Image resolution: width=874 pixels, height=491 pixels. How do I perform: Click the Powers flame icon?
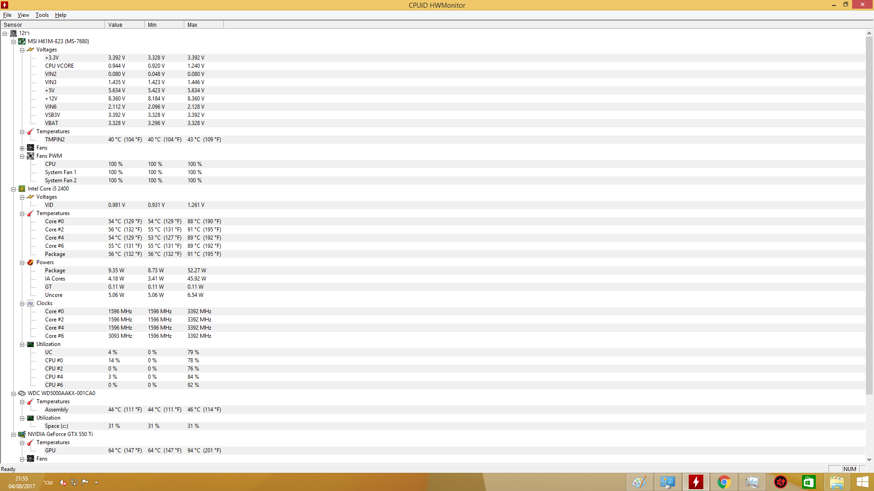coord(30,262)
